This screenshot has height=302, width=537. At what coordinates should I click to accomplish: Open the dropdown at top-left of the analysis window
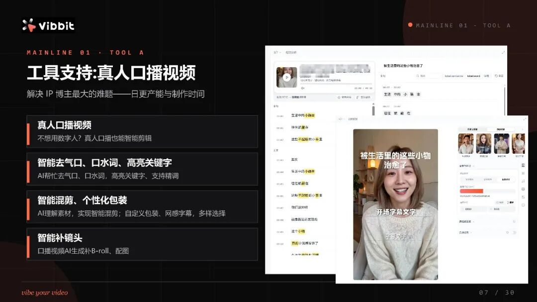pyautogui.click(x=277, y=52)
